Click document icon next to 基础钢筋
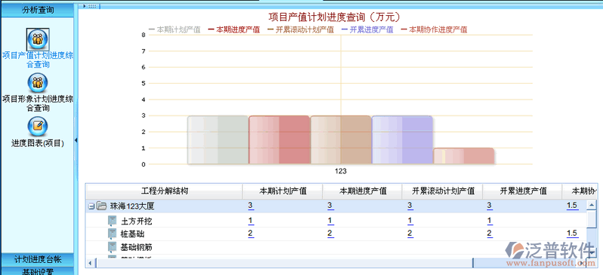Viewport: 603px width, 275px height. click(x=112, y=246)
